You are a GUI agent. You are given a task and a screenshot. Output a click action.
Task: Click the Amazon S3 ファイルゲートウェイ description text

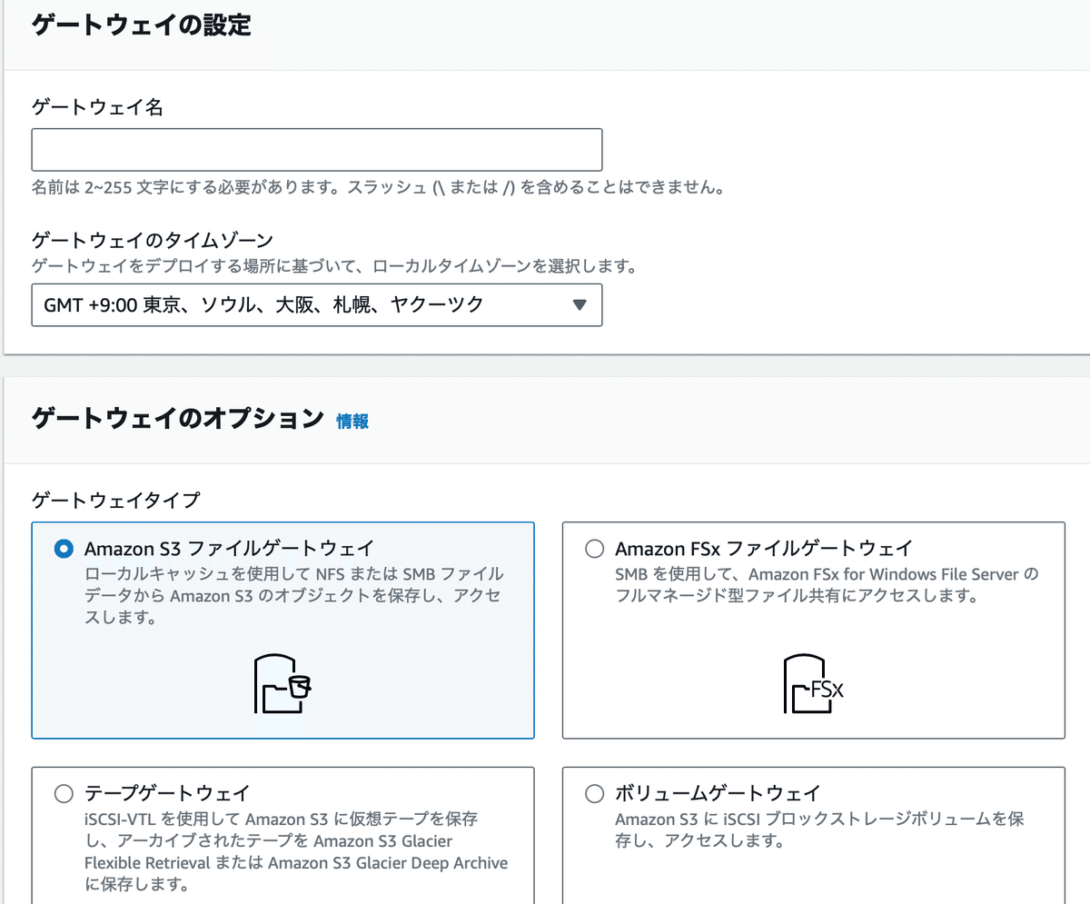point(293,596)
